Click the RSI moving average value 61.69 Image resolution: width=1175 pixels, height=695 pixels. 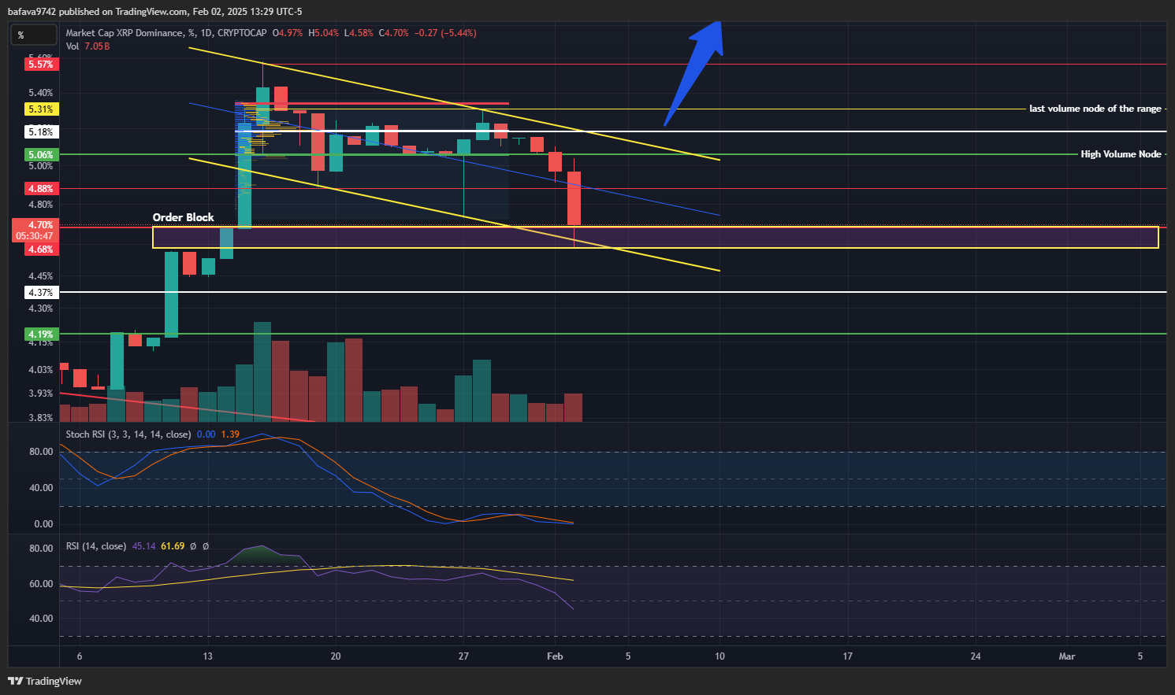[x=173, y=546]
